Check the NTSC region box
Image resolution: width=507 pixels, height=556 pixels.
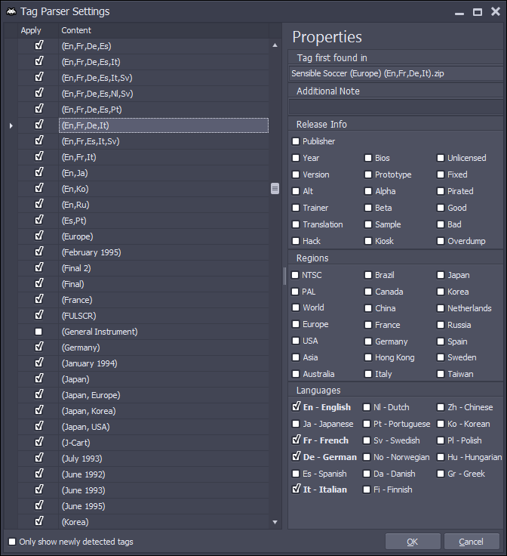click(295, 275)
